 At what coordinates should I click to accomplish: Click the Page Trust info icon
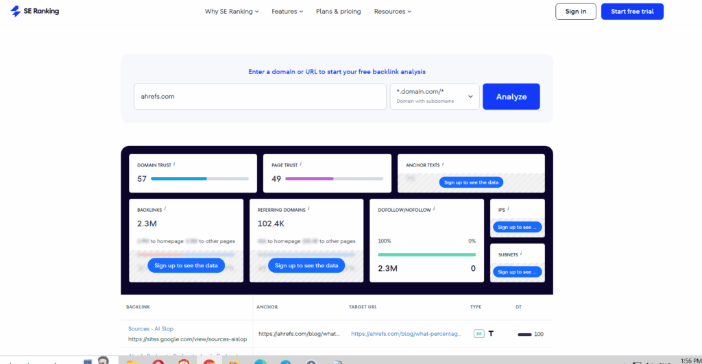(300, 165)
